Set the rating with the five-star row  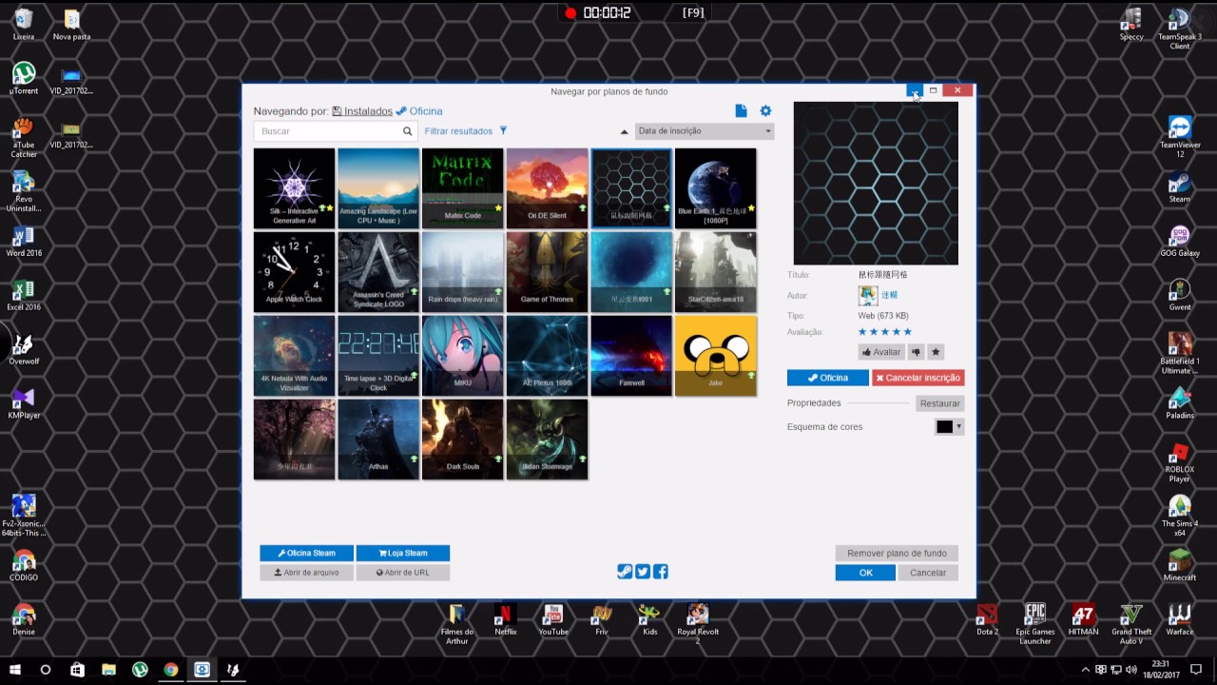(885, 332)
